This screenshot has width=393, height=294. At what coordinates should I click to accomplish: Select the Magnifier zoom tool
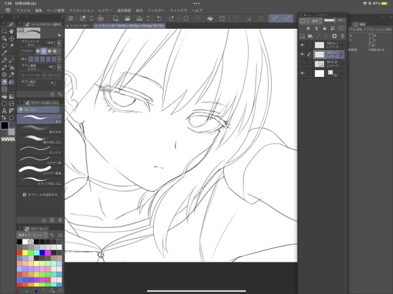tap(4, 31)
